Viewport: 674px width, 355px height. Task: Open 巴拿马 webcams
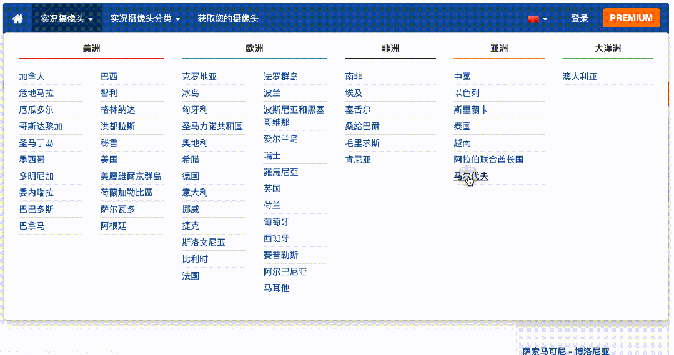tap(32, 226)
